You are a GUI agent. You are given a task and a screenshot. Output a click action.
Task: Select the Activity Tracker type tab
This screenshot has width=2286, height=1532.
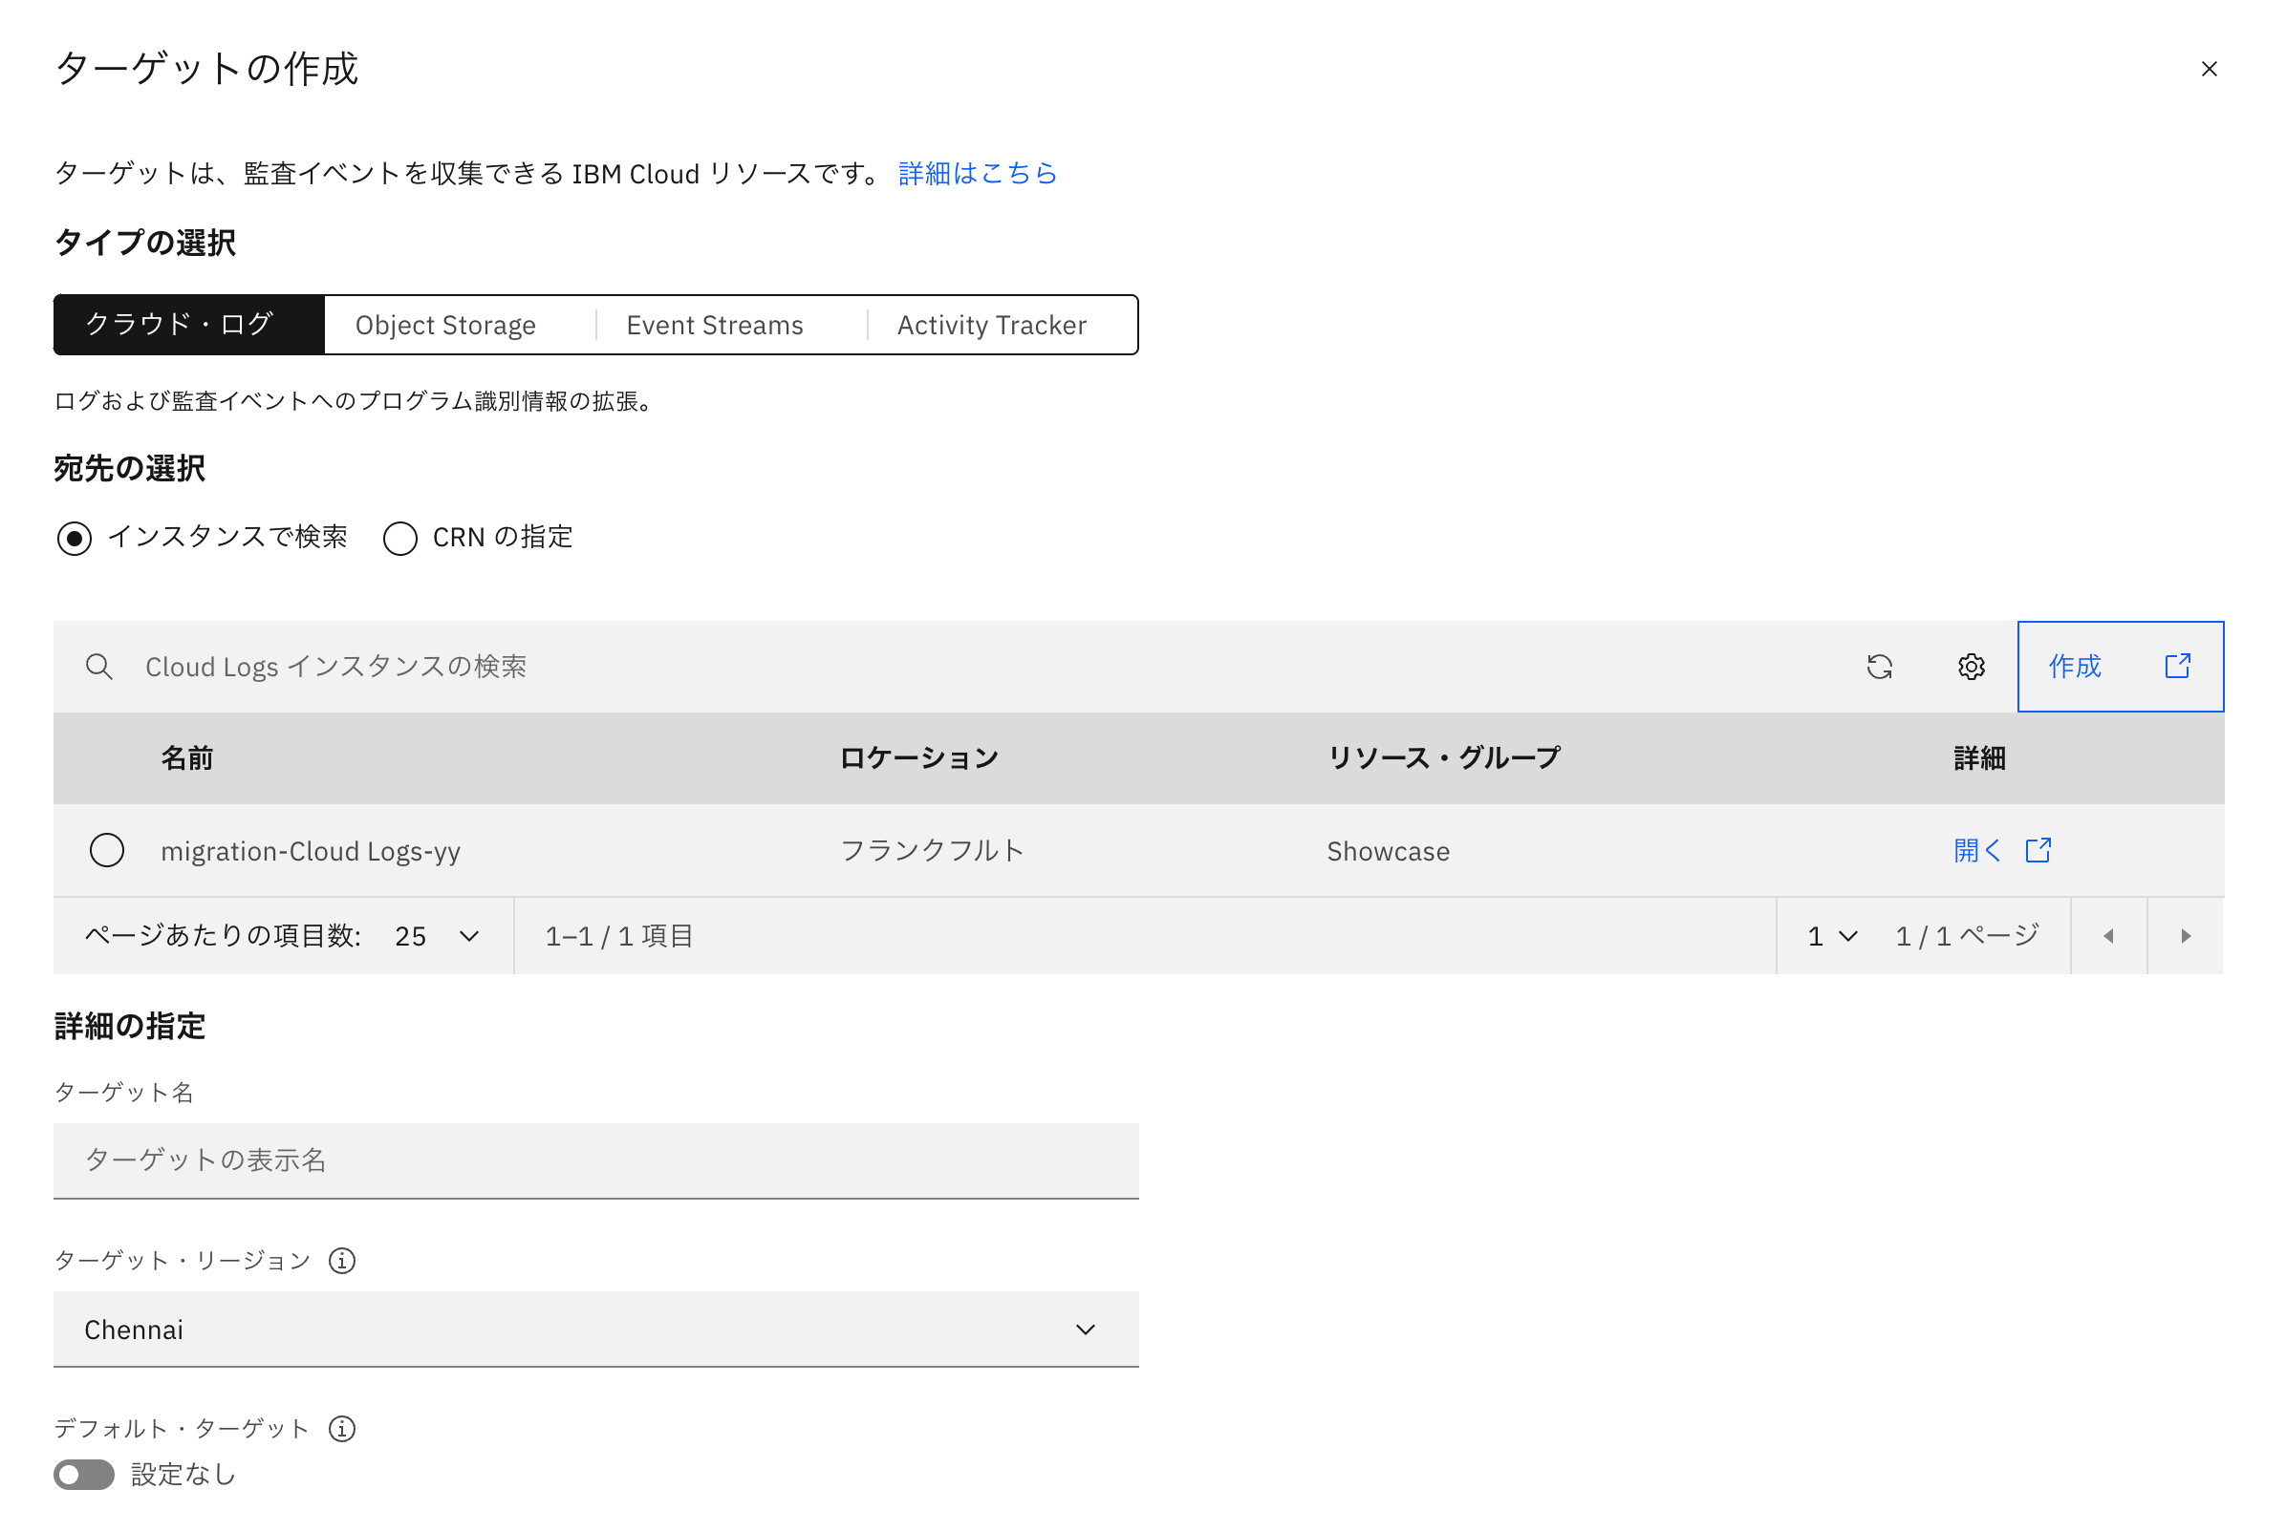point(991,325)
